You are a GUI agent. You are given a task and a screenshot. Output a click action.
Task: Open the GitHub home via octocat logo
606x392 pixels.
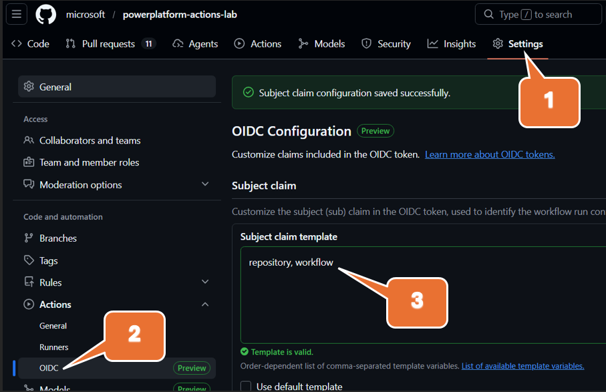[45, 14]
